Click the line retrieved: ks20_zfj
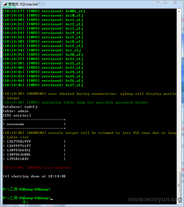 (x=43, y=55)
